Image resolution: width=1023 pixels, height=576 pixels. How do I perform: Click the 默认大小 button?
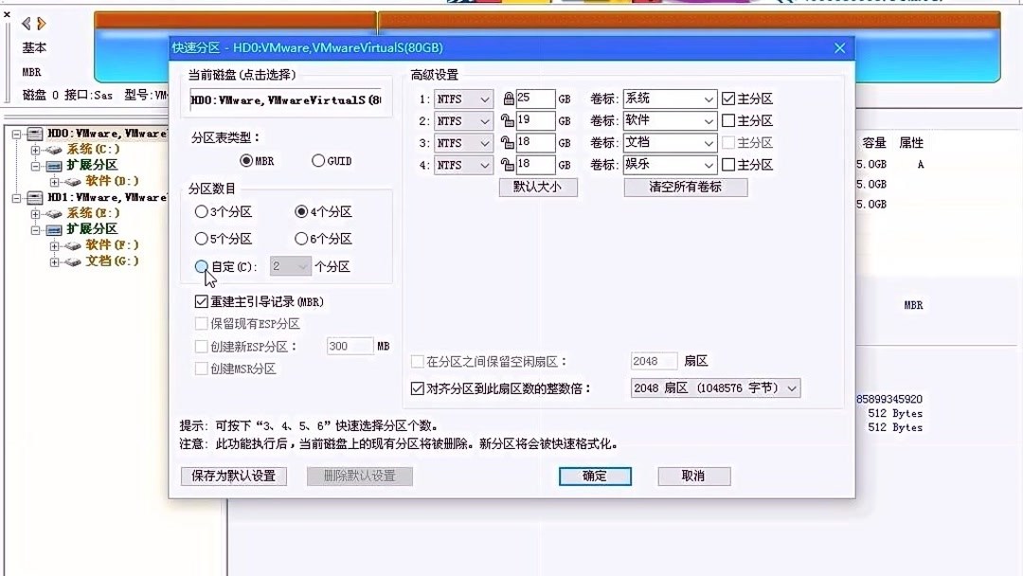(x=537, y=187)
